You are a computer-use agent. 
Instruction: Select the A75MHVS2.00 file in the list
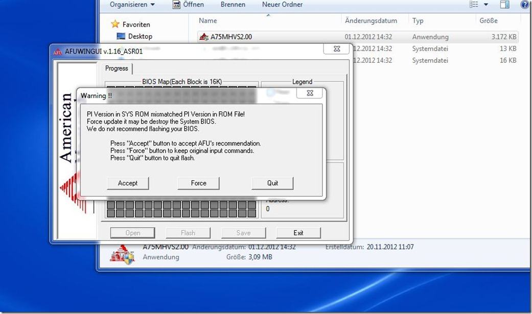[x=358, y=37]
